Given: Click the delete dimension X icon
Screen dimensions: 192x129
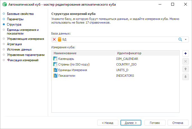Looking at the screenshot, I should (186, 61).
